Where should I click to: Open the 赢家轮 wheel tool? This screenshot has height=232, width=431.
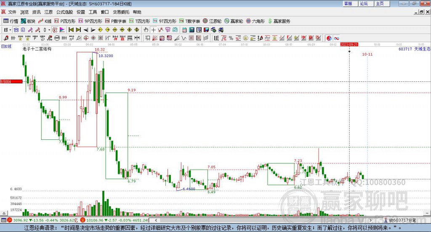(234, 21)
